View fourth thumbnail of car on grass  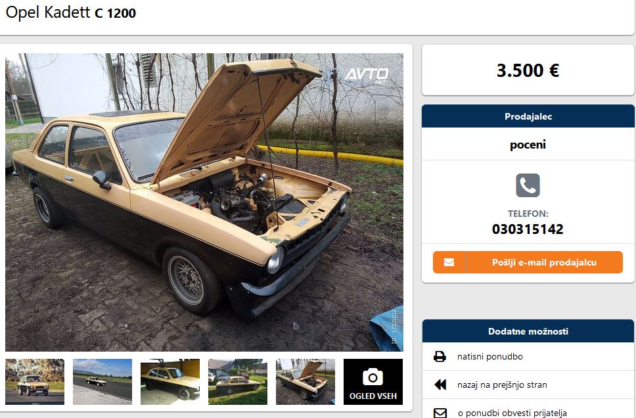(238, 381)
